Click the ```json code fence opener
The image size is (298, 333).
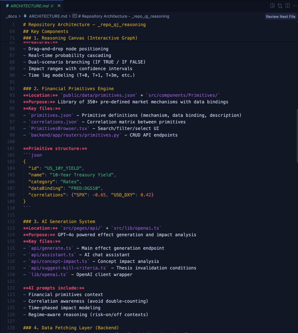pos(32,155)
